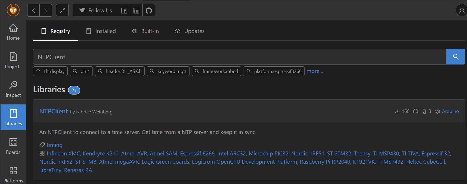This screenshot has height=184, width=467.
Task: Go to Home in the sidebar
Action: [13, 32]
